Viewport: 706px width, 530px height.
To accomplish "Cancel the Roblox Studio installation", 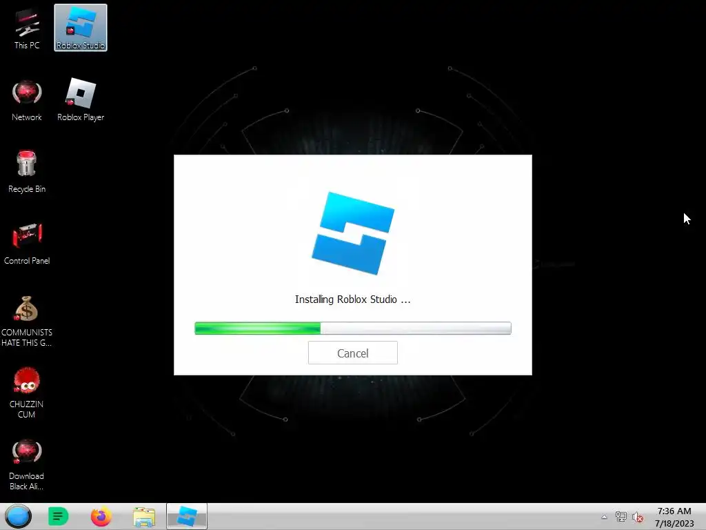I will click(352, 353).
